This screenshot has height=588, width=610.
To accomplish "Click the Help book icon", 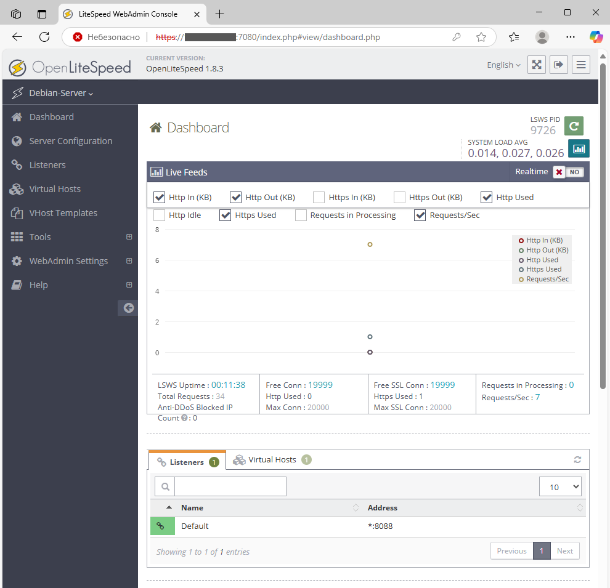I will point(17,285).
